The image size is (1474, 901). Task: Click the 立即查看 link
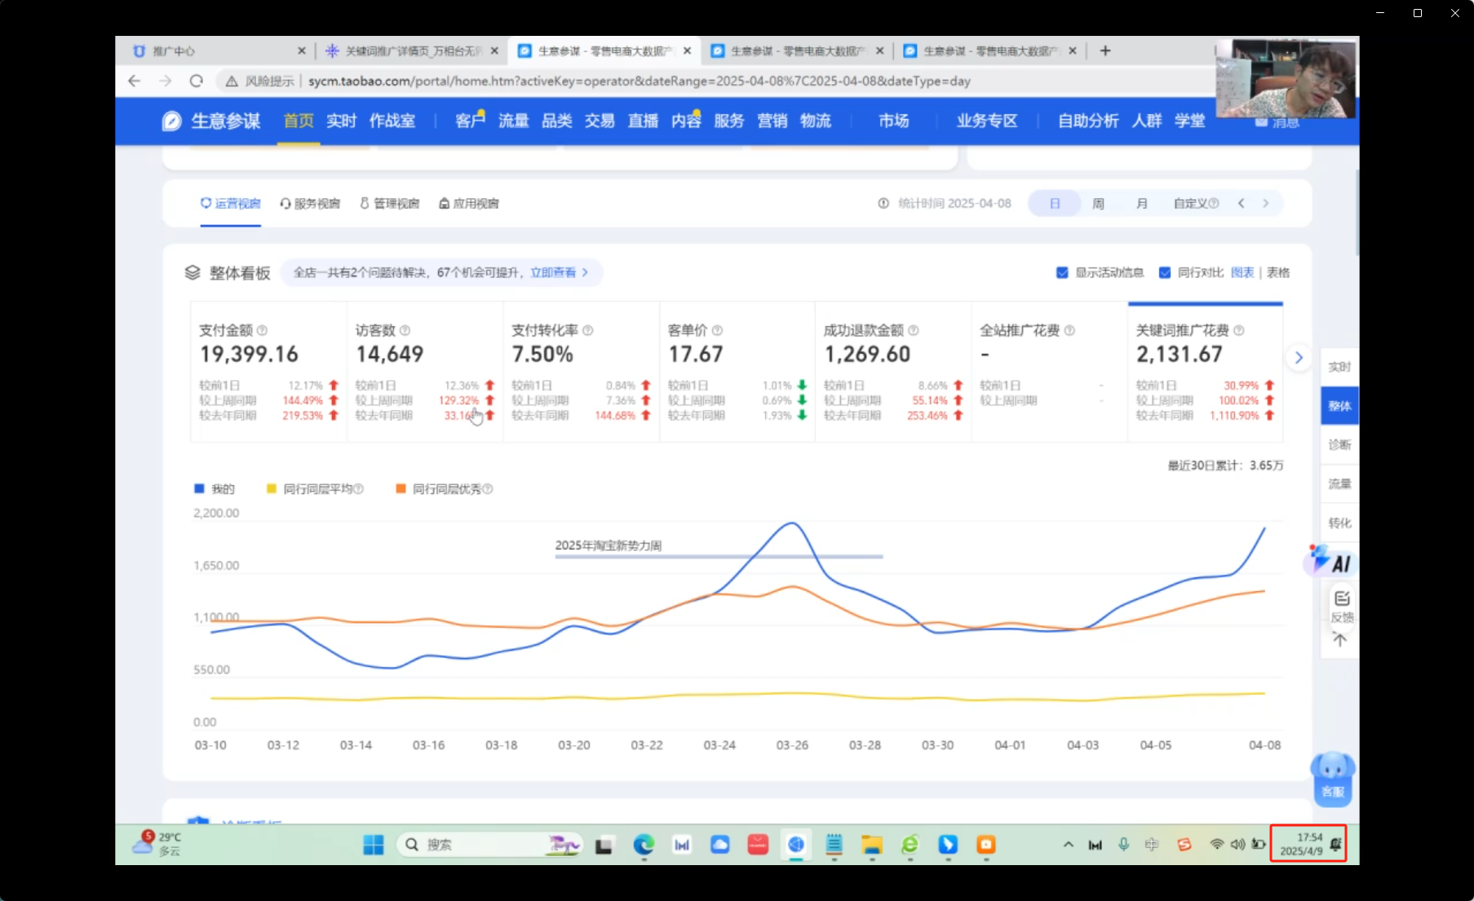pos(553,272)
